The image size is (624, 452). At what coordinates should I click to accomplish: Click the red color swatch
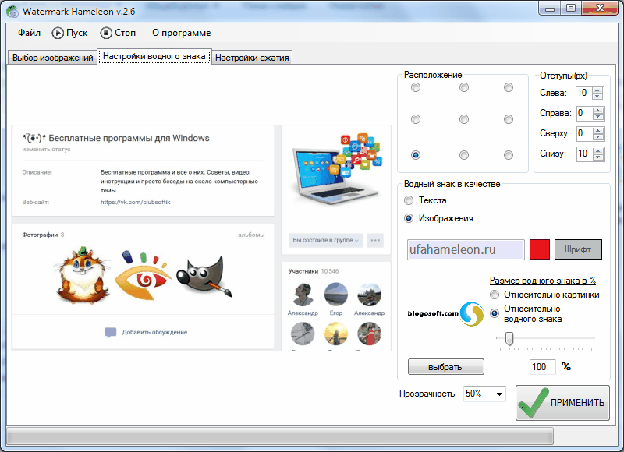pos(540,249)
